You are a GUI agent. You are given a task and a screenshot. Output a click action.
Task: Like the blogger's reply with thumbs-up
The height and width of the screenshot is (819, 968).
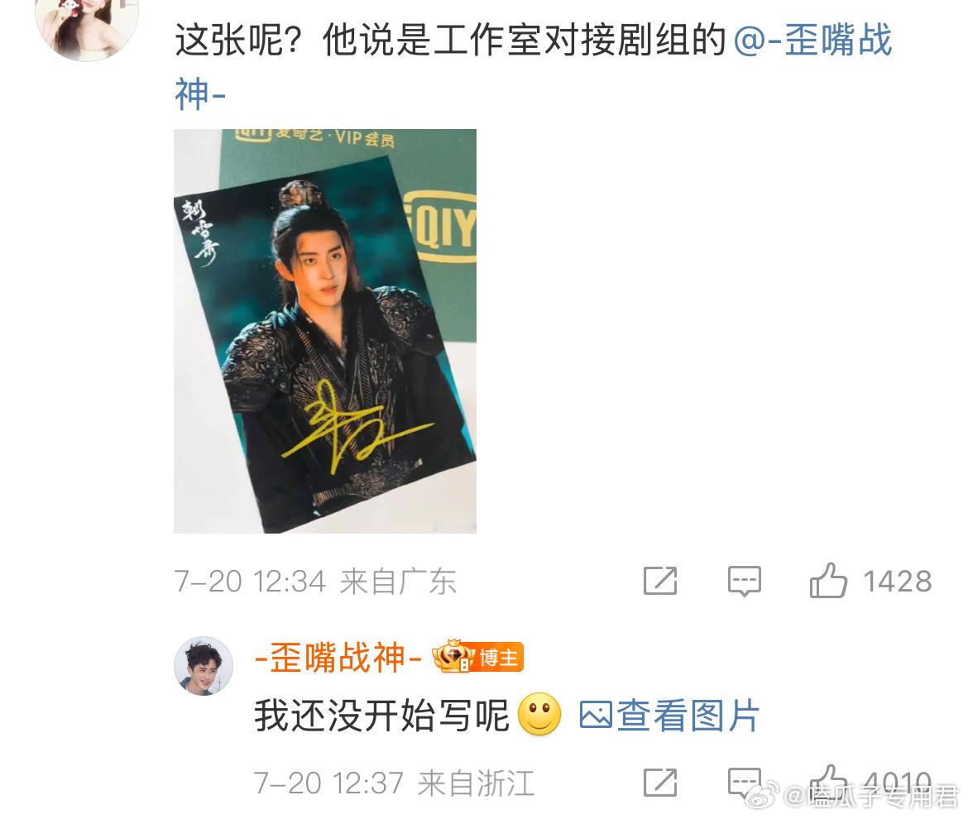(828, 781)
